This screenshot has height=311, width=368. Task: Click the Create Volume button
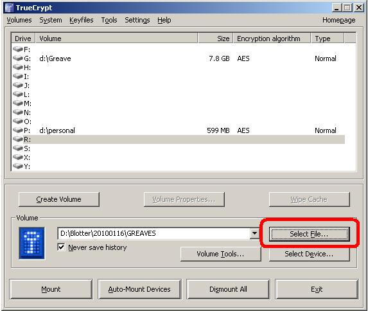[x=59, y=199]
